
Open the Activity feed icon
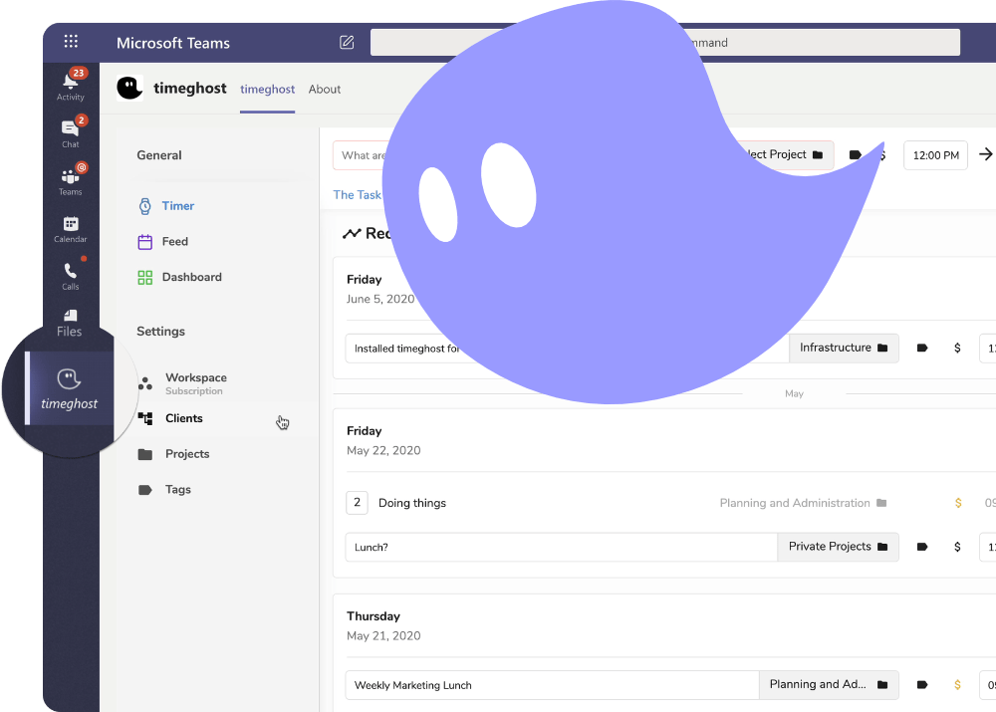coord(70,84)
